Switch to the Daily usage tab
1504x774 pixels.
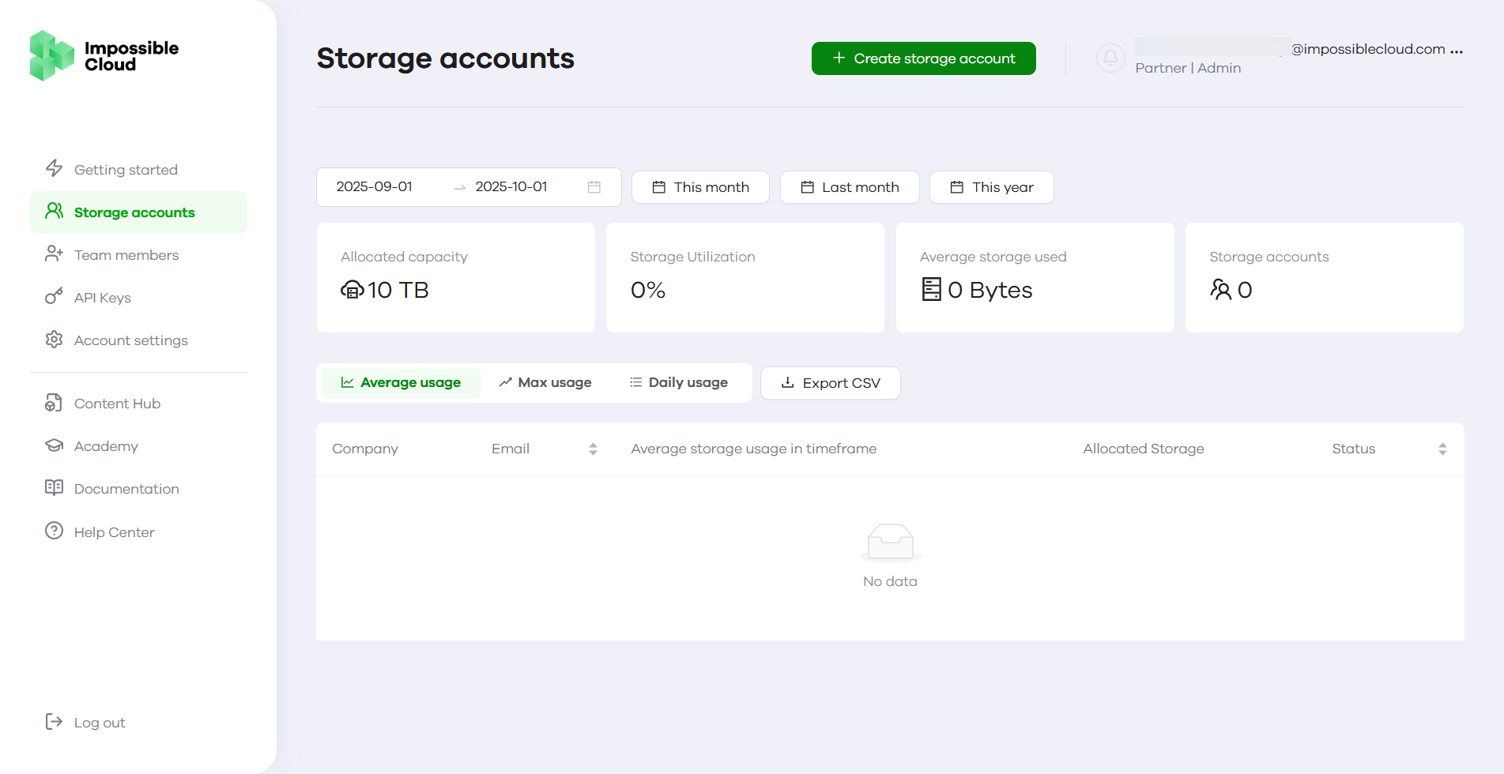pyautogui.click(x=679, y=383)
